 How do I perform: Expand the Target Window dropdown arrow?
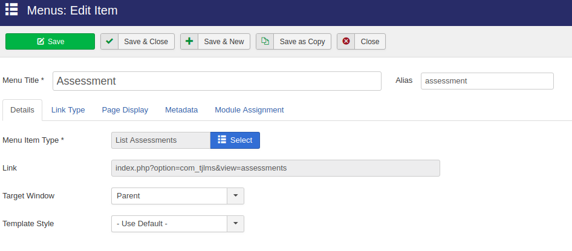[x=235, y=196]
